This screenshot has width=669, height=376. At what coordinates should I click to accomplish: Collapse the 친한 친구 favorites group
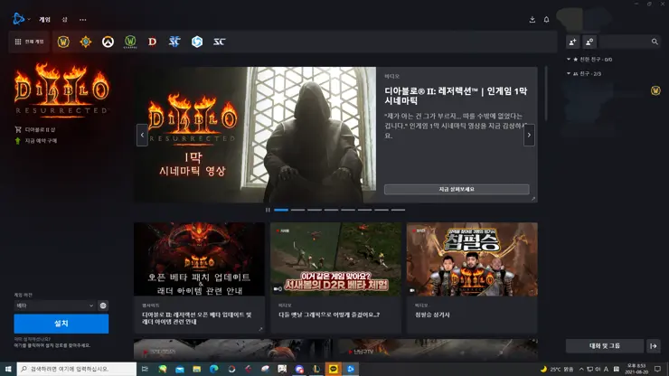pos(569,60)
